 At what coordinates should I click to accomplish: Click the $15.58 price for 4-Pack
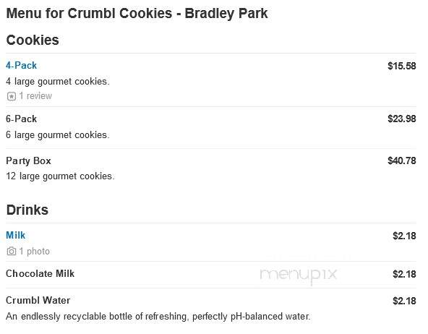402,66
